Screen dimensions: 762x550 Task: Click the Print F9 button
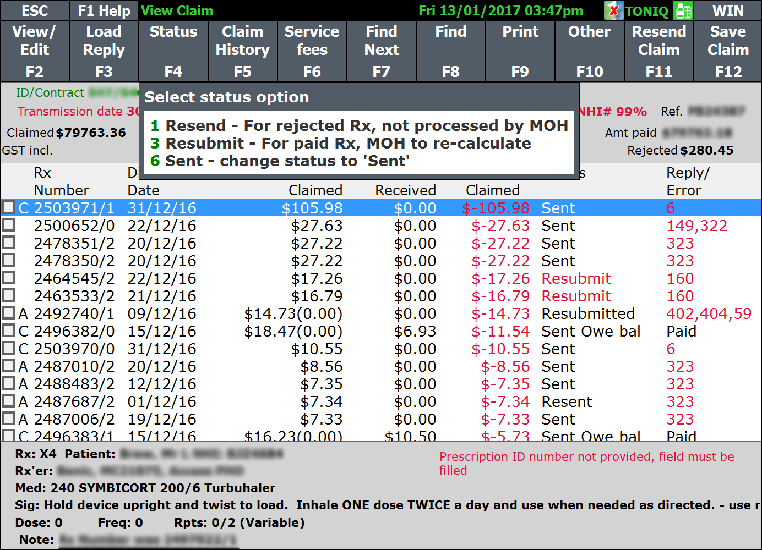pyautogui.click(x=520, y=51)
